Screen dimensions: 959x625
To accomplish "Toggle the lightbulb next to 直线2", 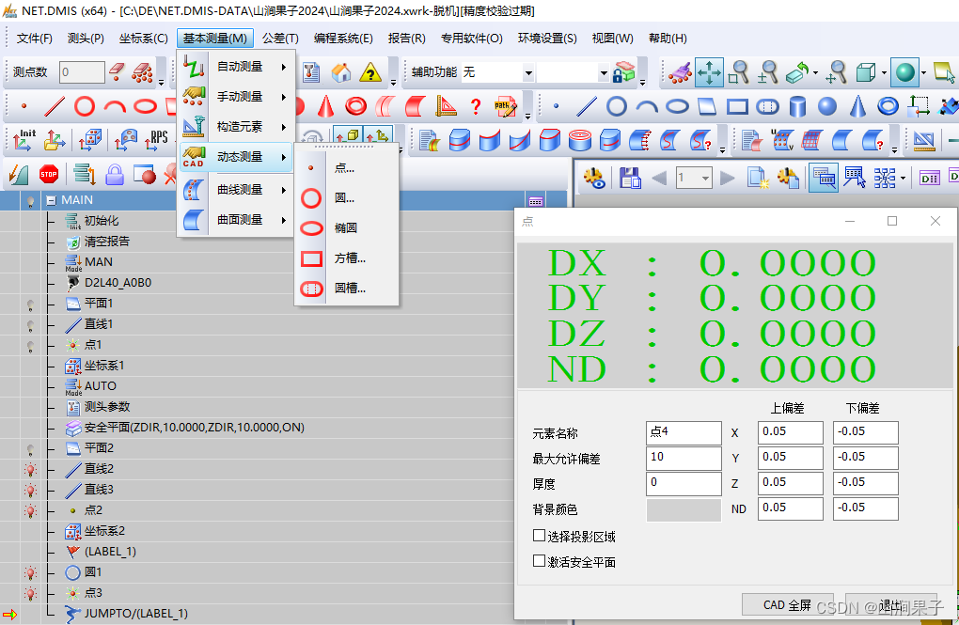I will pyautogui.click(x=31, y=470).
